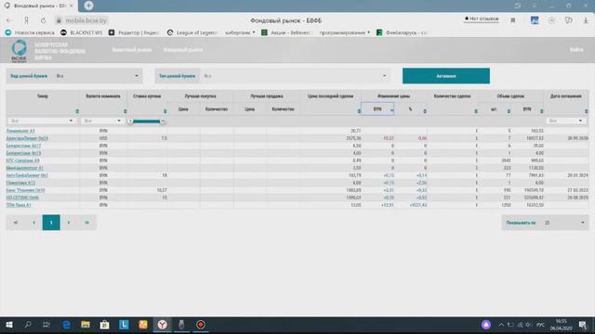Go to the previous results page
The image size is (595, 334).
33,223
